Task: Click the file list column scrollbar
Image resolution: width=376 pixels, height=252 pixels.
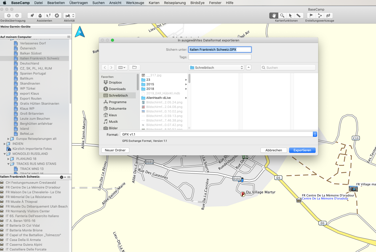Action: click(x=189, y=78)
